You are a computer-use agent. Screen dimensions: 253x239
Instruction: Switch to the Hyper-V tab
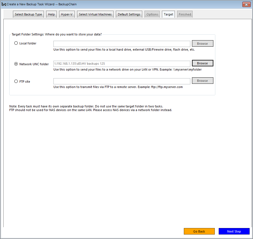(67, 14)
